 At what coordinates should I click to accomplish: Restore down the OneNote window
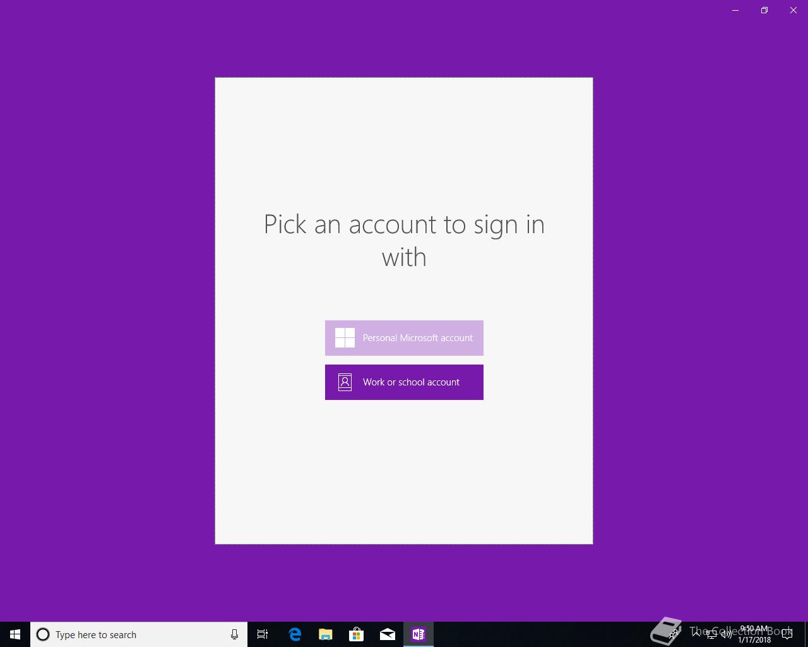[764, 10]
